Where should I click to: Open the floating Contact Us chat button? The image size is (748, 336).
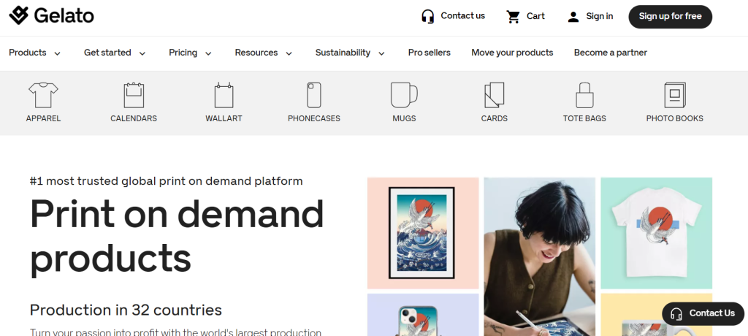[x=703, y=313]
